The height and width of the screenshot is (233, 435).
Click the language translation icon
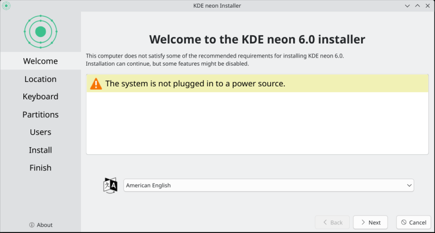coord(110,185)
